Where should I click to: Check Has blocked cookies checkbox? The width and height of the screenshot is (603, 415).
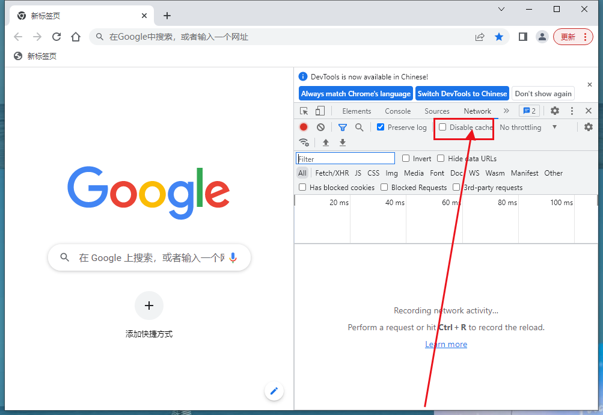(302, 187)
